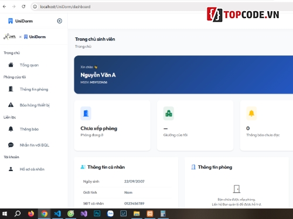Click the browser back arrow
This screenshot has width=293, height=219.
[4, 6]
